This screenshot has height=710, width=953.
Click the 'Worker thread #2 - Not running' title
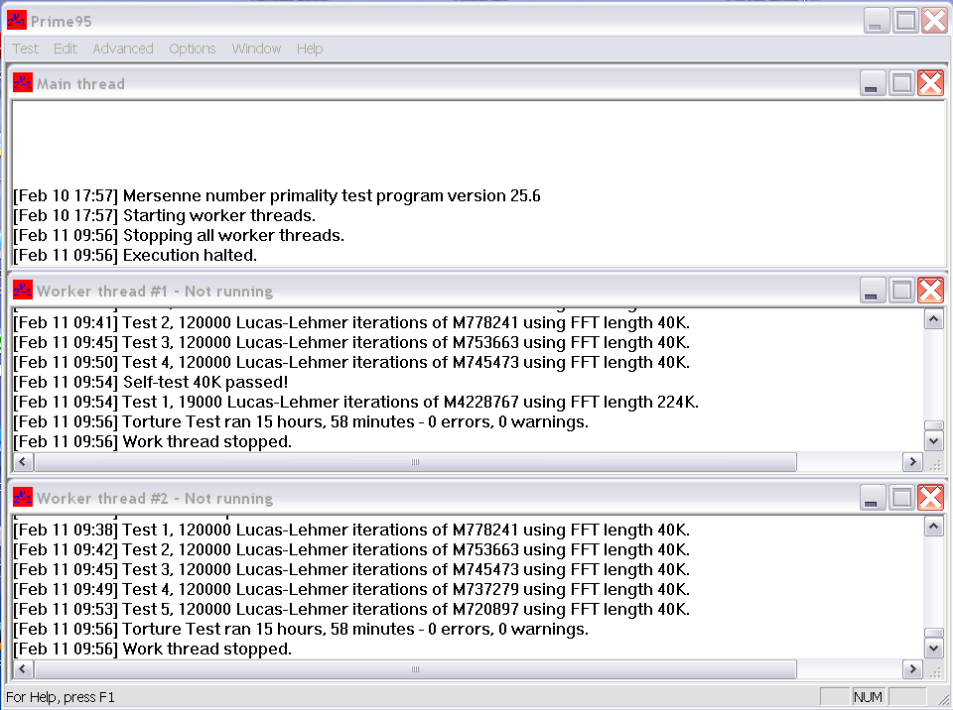tap(155, 498)
